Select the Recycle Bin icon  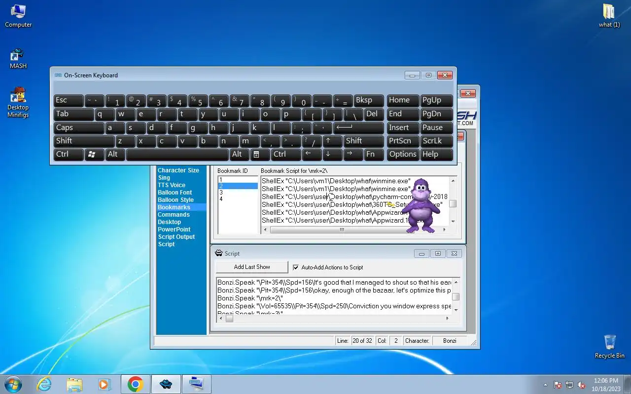point(609,346)
